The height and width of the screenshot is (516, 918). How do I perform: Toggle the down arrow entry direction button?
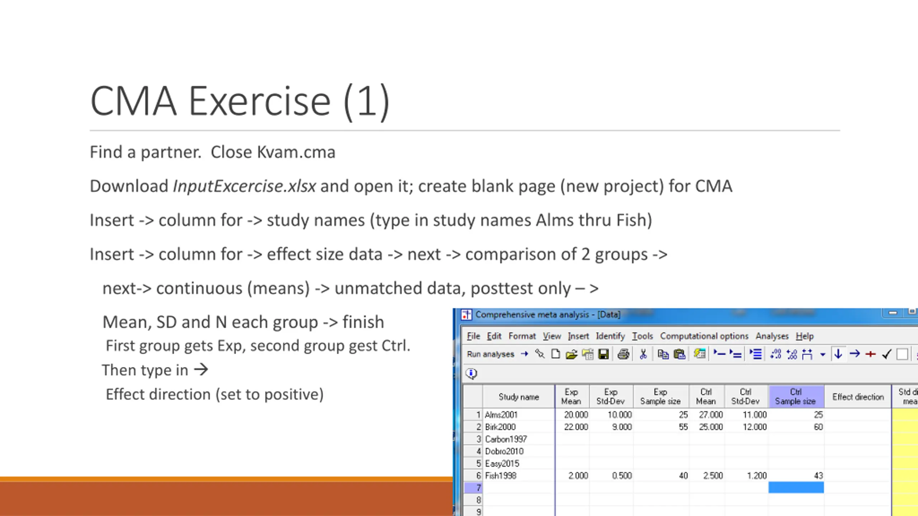[838, 354]
